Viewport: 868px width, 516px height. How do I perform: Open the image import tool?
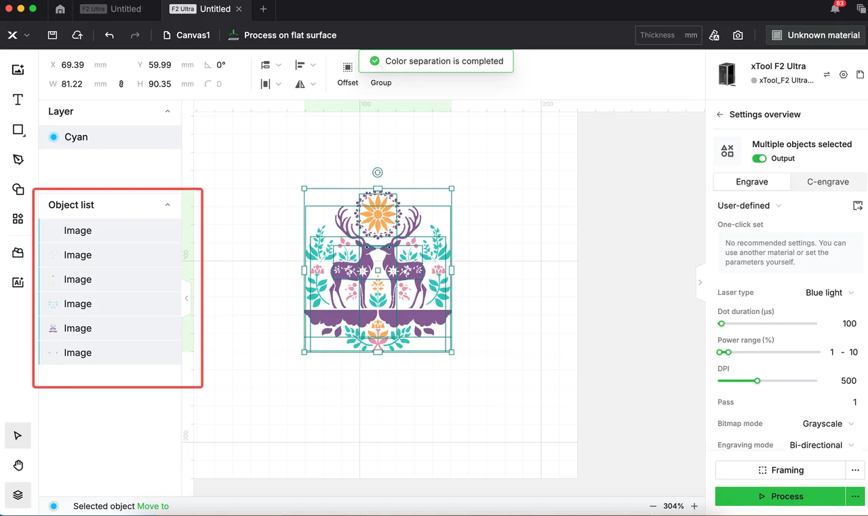pyautogui.click(x=18, y=70)
